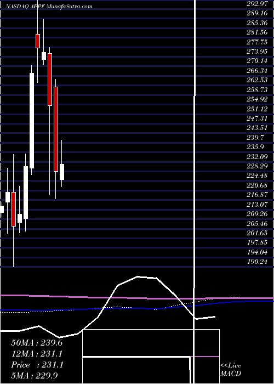Click the 228.29 price axis label

(x=257, y=167)
